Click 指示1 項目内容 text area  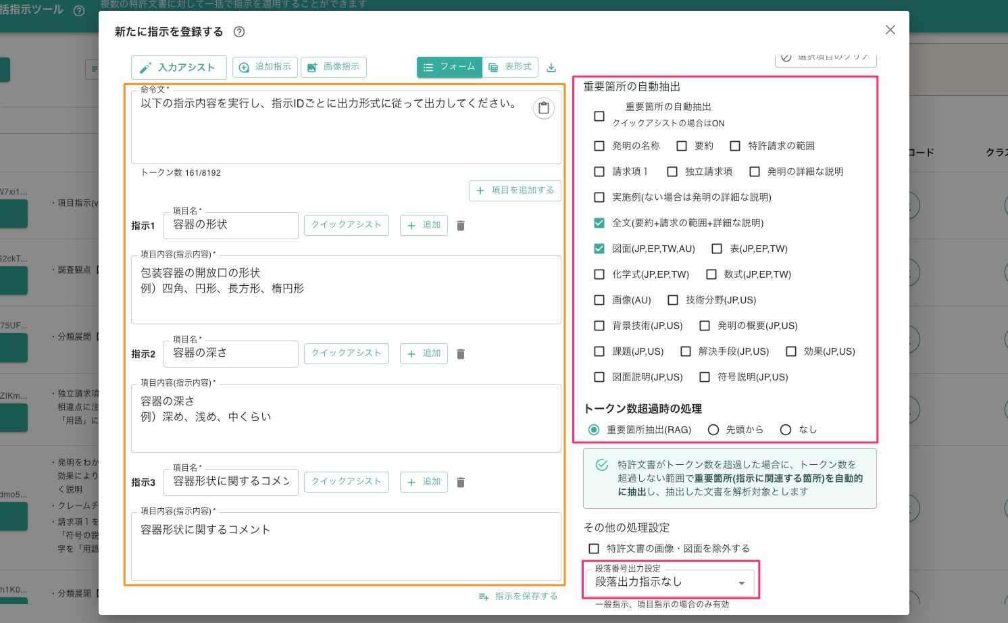click(x=346, y=290)
